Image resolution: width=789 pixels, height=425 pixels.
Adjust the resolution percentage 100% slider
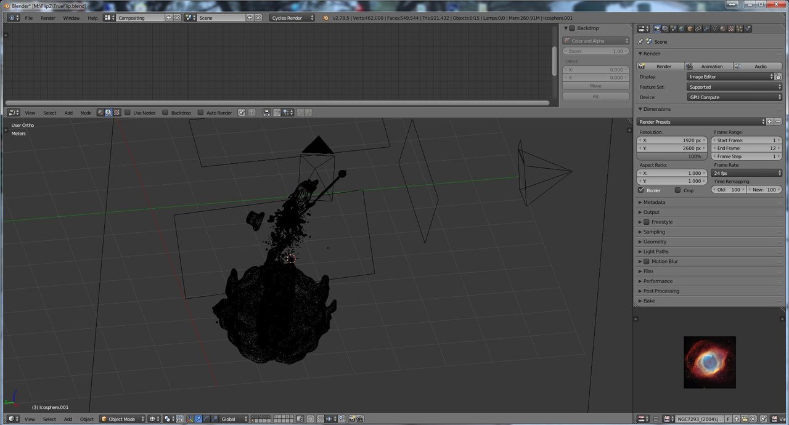672,156
